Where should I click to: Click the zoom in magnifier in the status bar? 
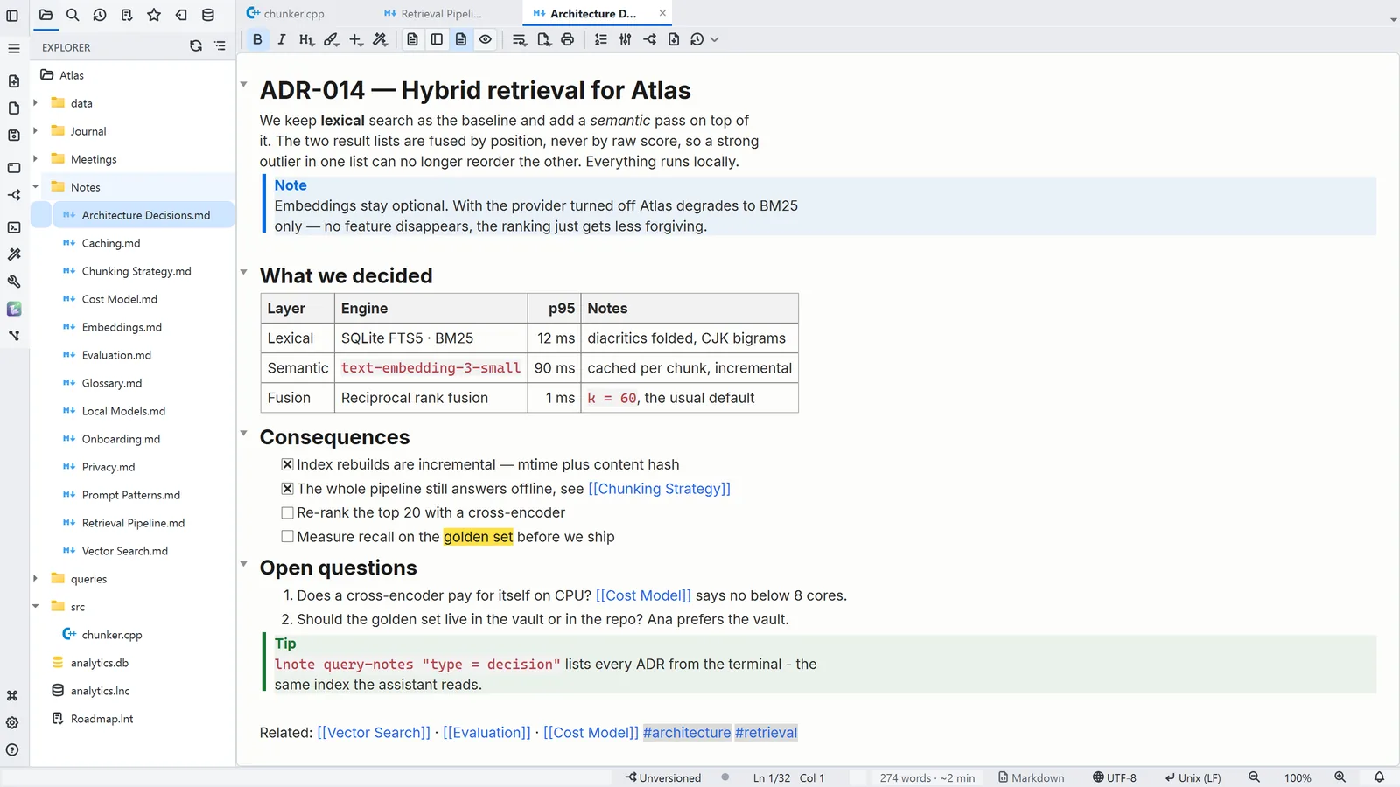(x=1340, y=777)
